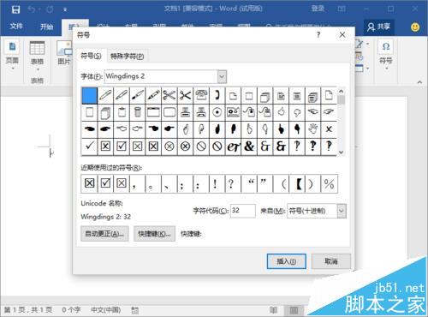The height and width of the screenshot is (317, 428).
Task: Pick the raised open hand symbol
Action: (312, 129)
